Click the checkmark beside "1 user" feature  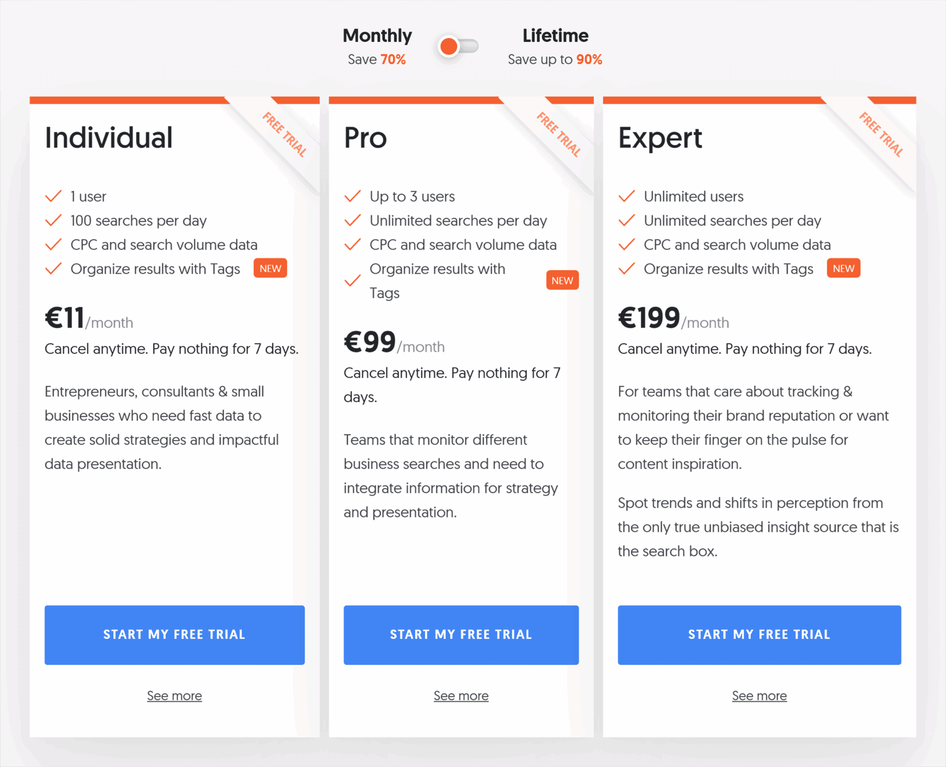click(x=53, y=196)
